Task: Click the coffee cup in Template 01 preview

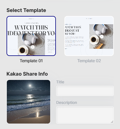Action: coord(23,50)
